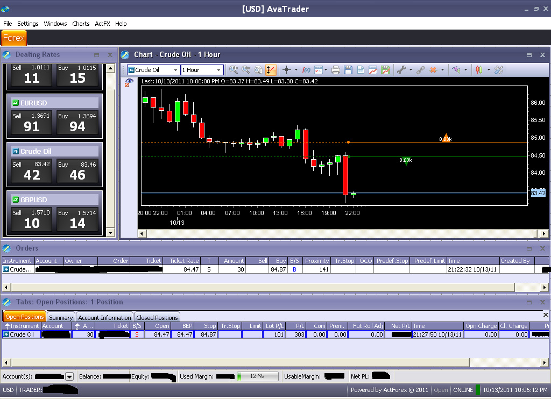Toggle the auto-scale price axis button
This screenshot has height=399, width=551.
tap(270, 70)
